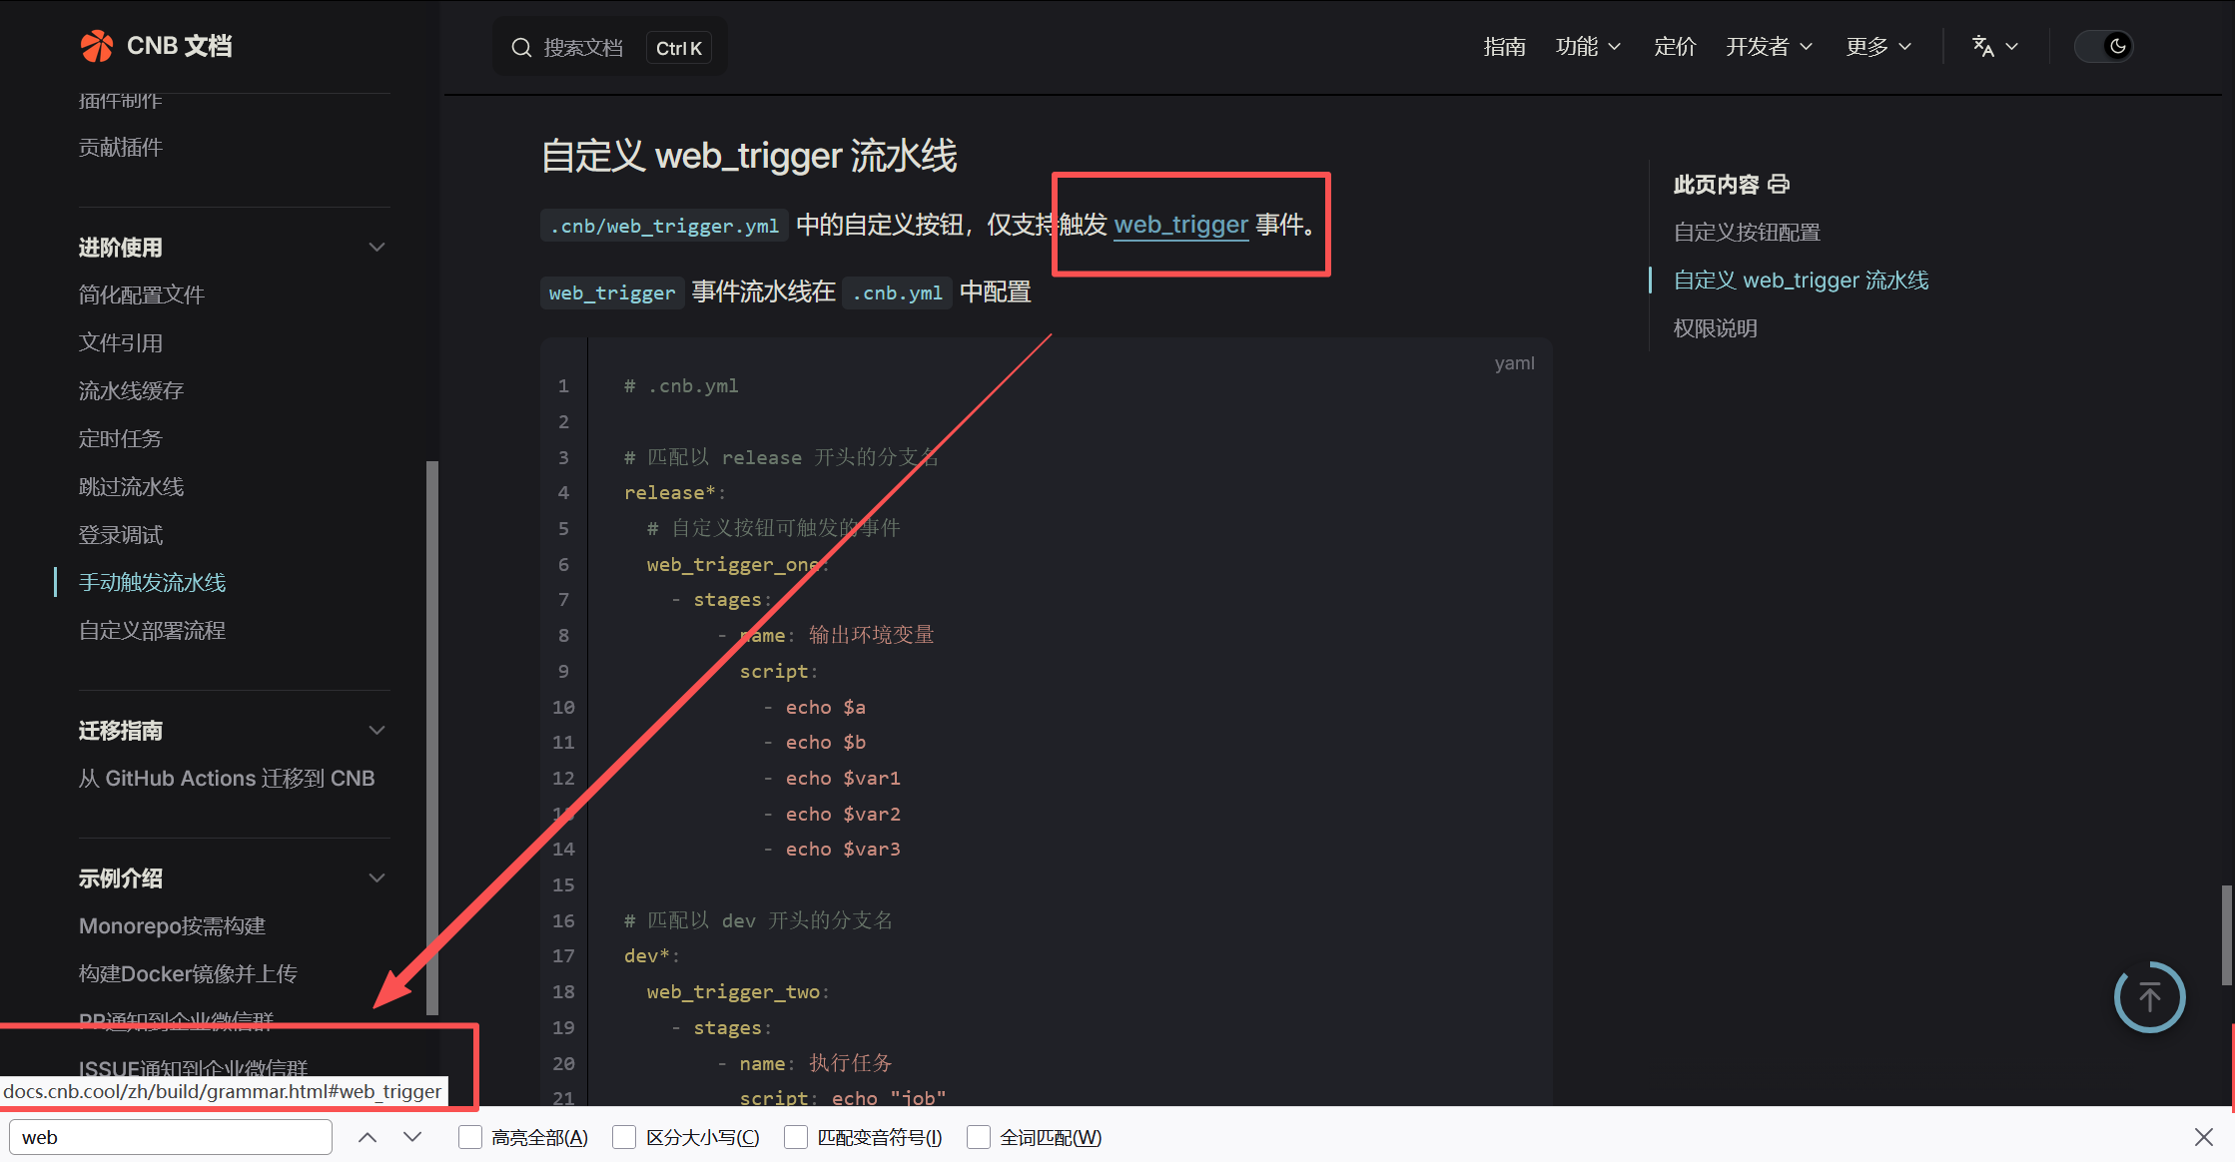Screen dimensions: 2235x1162
Task: Close the find bar
Action: click(x=2204, y=1137)
